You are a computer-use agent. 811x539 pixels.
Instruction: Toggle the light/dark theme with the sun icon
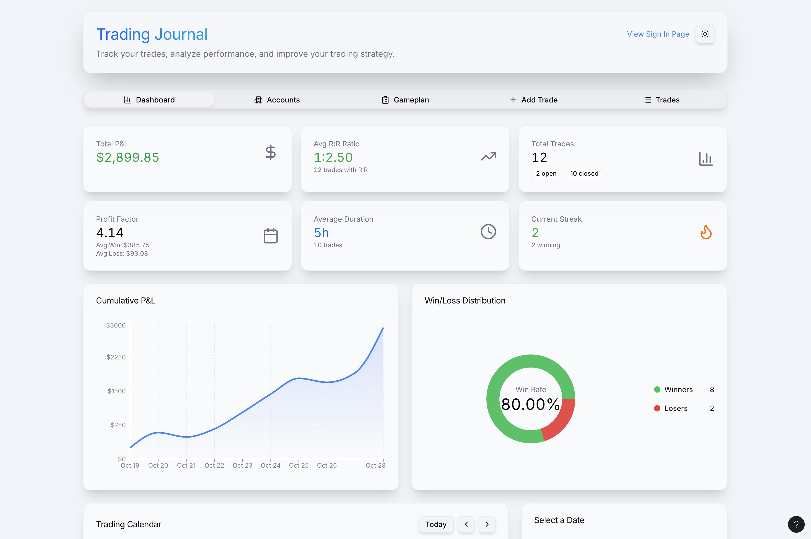coord(705,34)
